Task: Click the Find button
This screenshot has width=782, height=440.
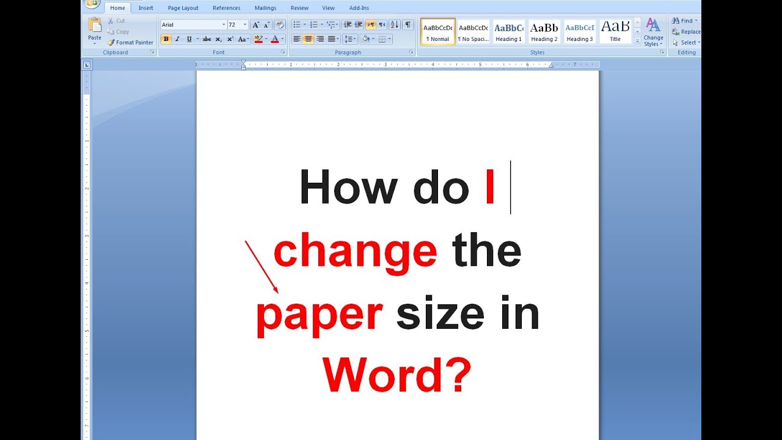Action: point(685,21)
